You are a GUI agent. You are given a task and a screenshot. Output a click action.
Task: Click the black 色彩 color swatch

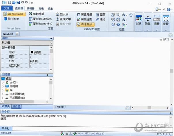(32, 52)
